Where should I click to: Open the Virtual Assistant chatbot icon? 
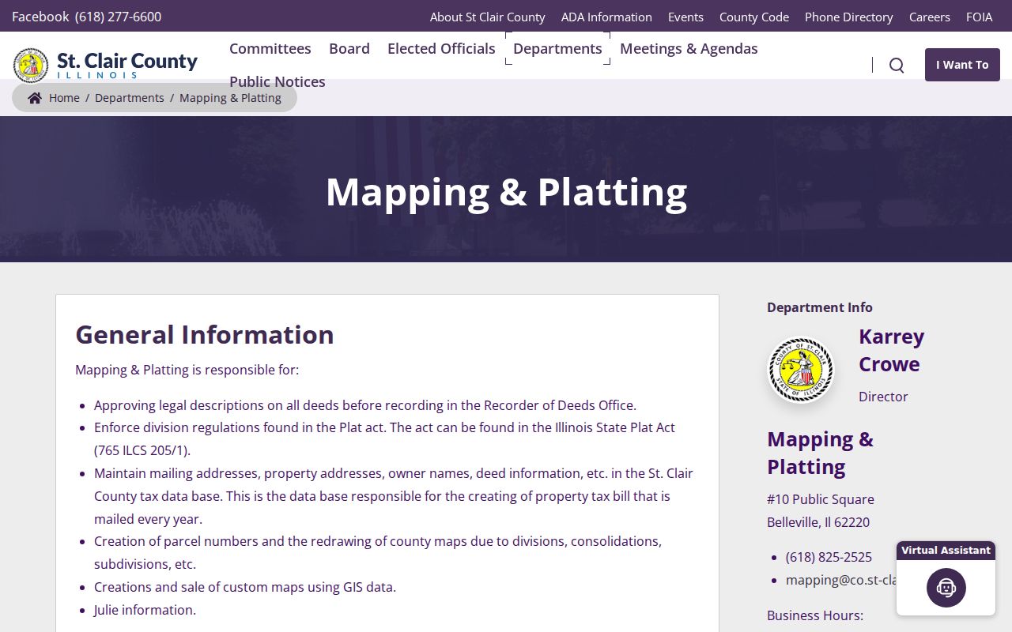946,588
